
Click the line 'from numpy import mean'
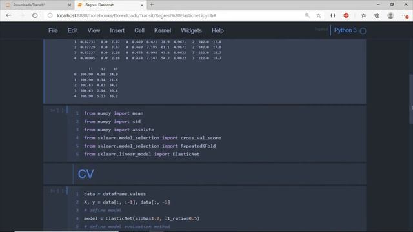[x=114, y=113]
